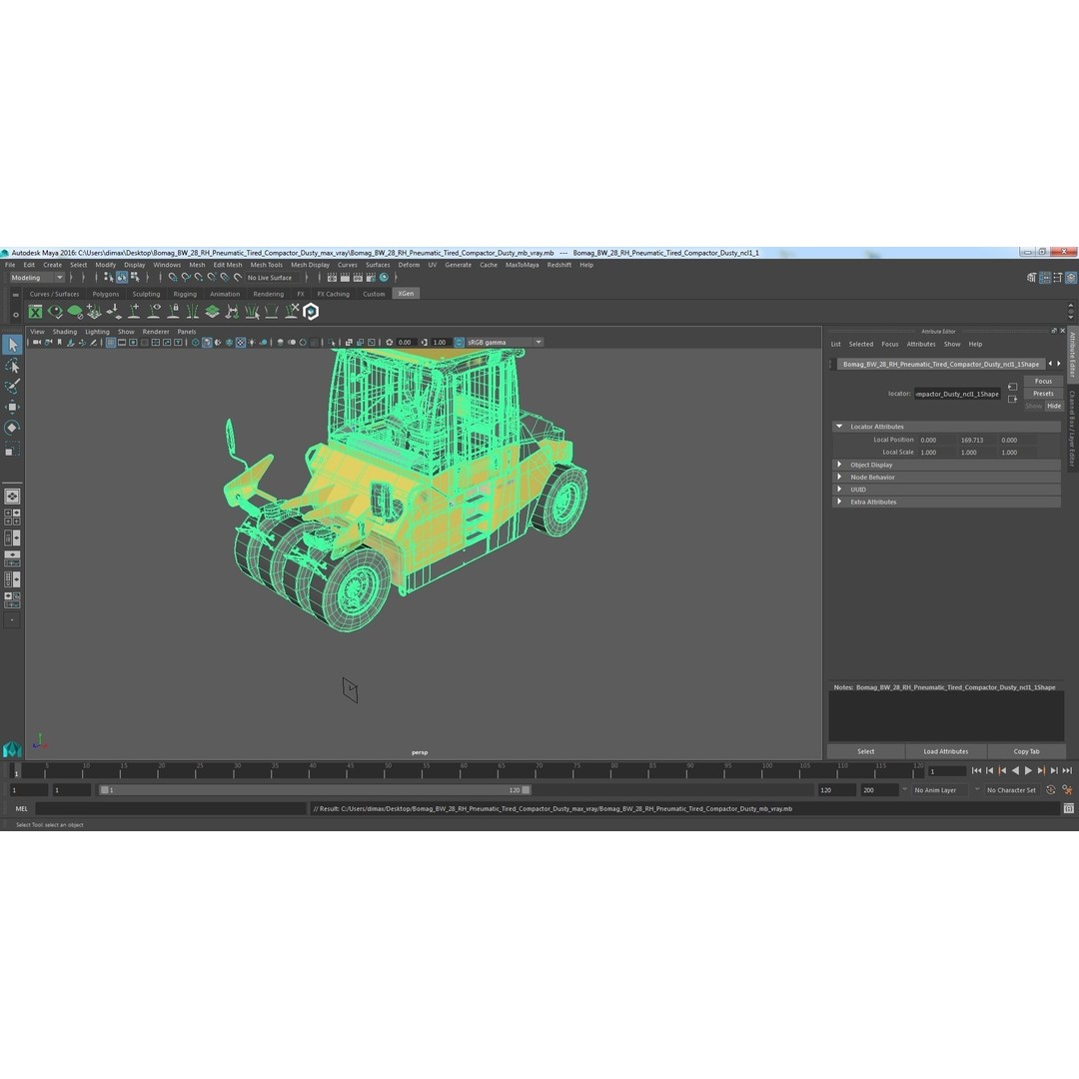The width and height of the screenshot is (1079, 1079).
Task: Click the XGen logo hexagon shelf icon
Action: (x=311, y=312)
